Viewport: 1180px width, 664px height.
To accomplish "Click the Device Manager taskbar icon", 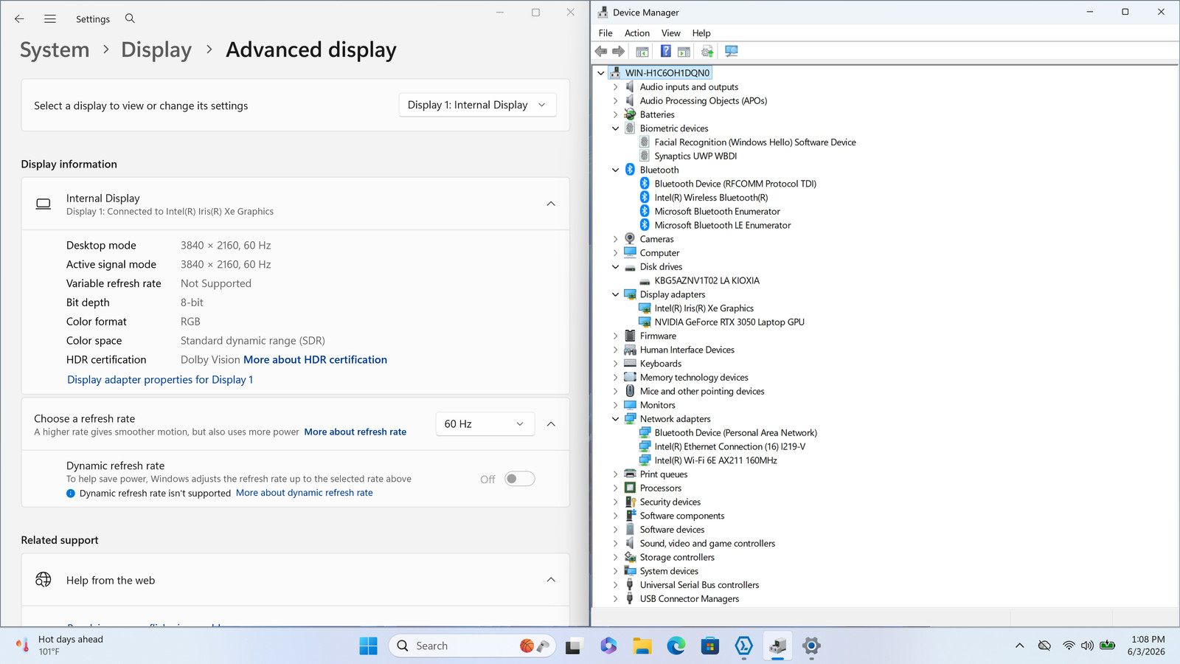I will 777,646.
